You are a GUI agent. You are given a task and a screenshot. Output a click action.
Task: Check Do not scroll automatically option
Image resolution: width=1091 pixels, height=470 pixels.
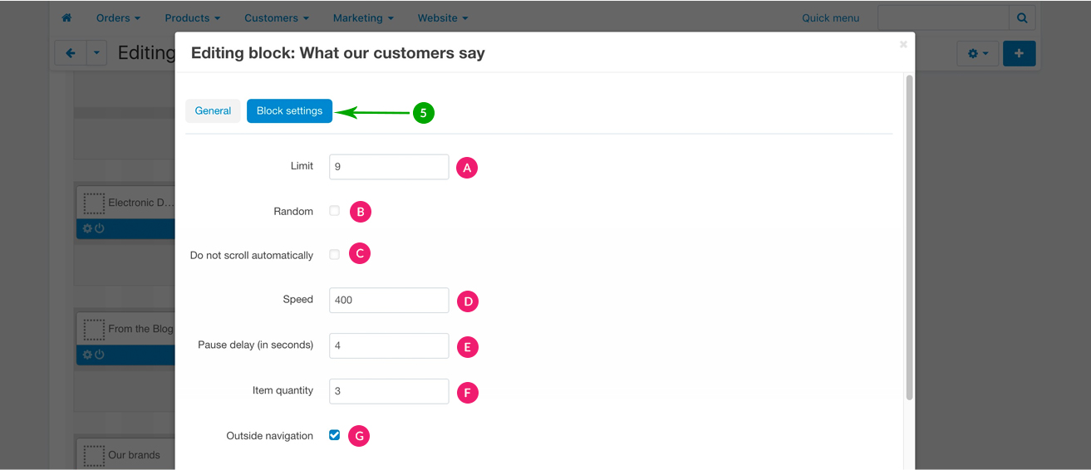334,255
